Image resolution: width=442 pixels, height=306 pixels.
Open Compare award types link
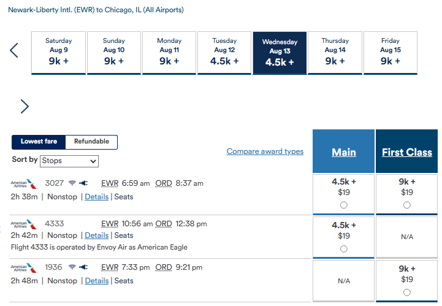pos(265,151)
